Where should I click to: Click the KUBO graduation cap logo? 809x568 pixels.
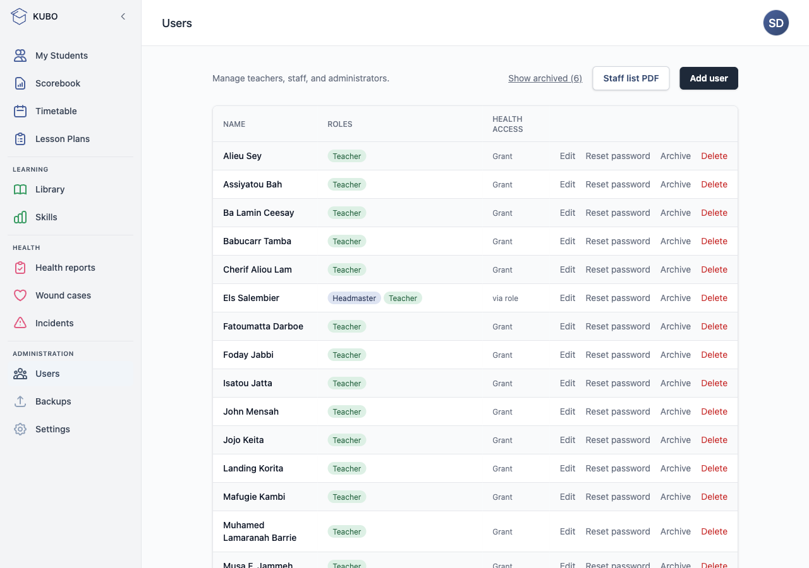20,16
